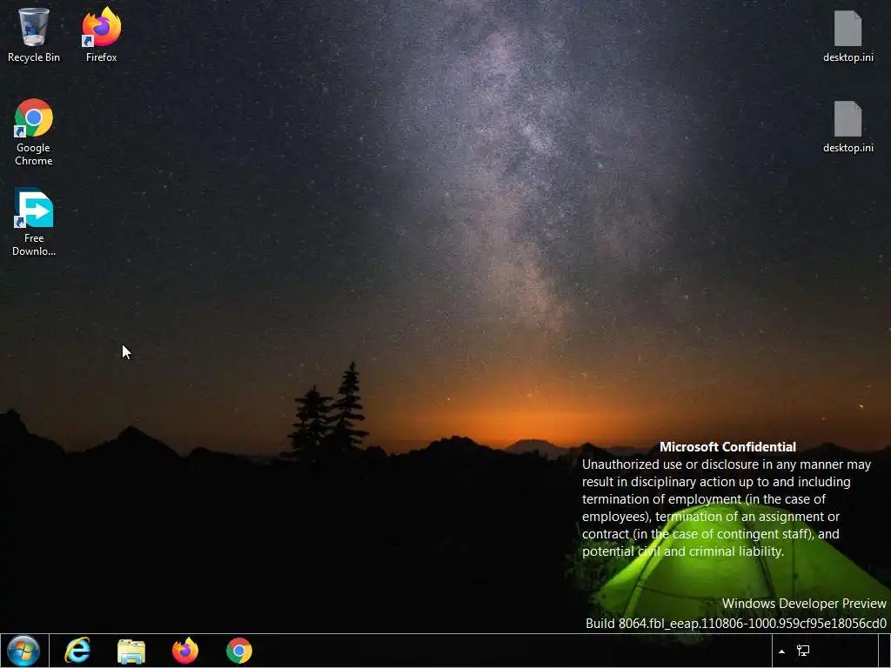Select the Firefox desktop shortcut
Screen dimensions: 891x668
[x=101, y=35]
